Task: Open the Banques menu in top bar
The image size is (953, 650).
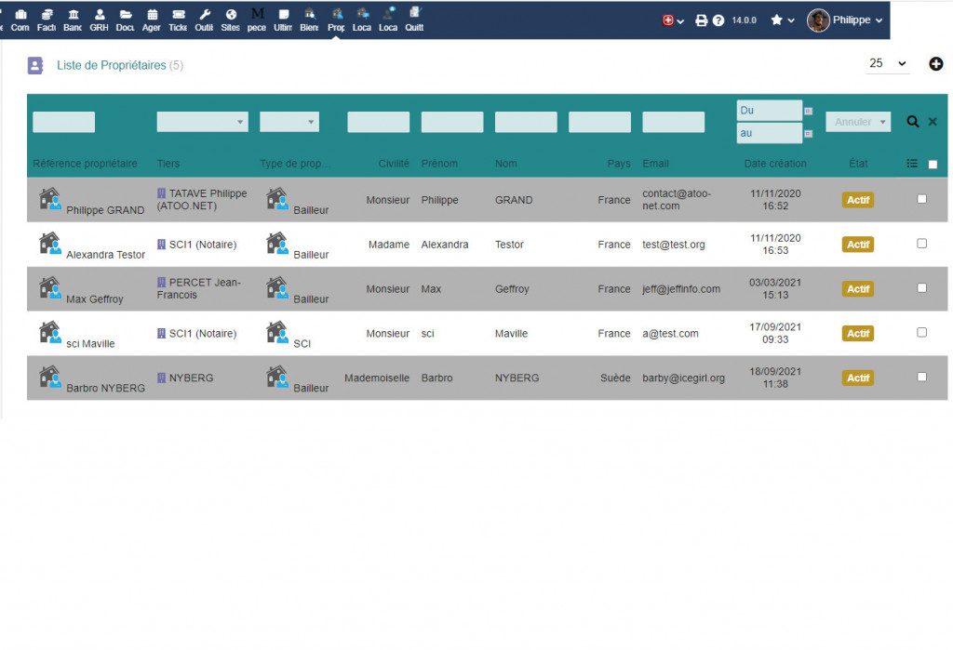Action: 73,20
